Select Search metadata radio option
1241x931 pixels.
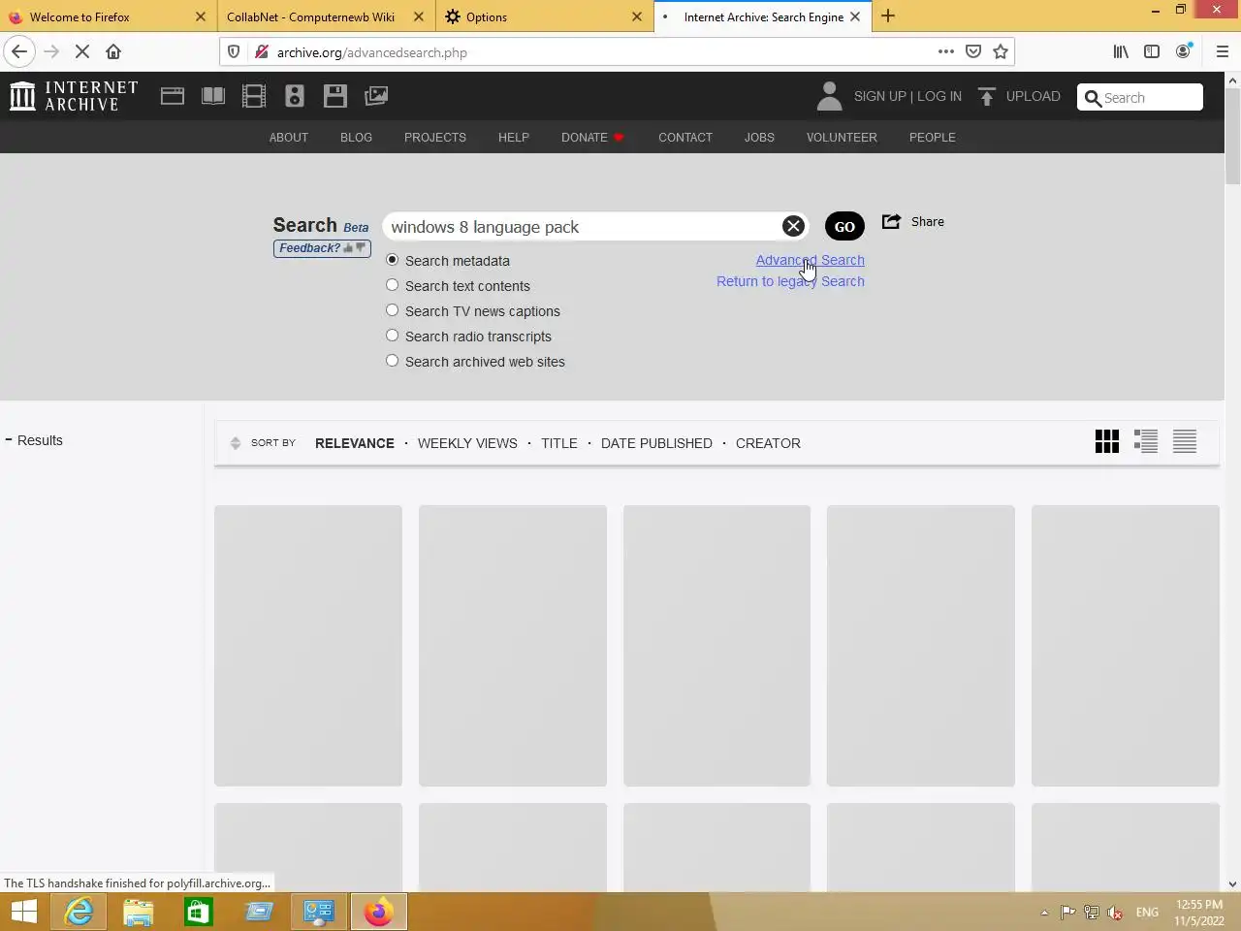(x=392, y=260)
